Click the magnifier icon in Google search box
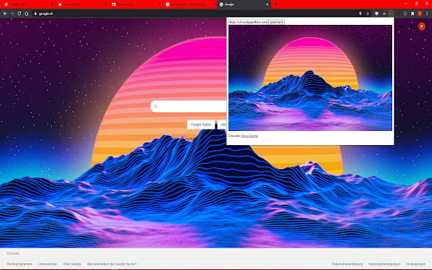Image resolution: width=432 pixels, height=270 pixels. 156,107
